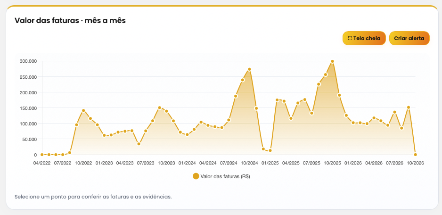
Task: Open the chart with Tela cheia button
Action: pyautogui.click(x=364, y=38)
